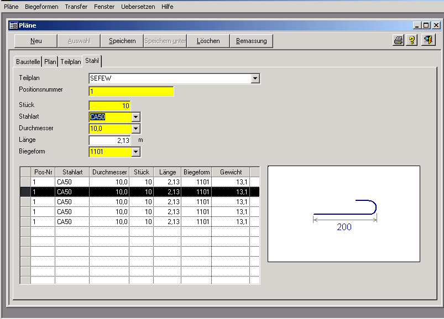Expand the Durchmesser dropdown
Screen dimensions: 444x319
pos(135,129)
